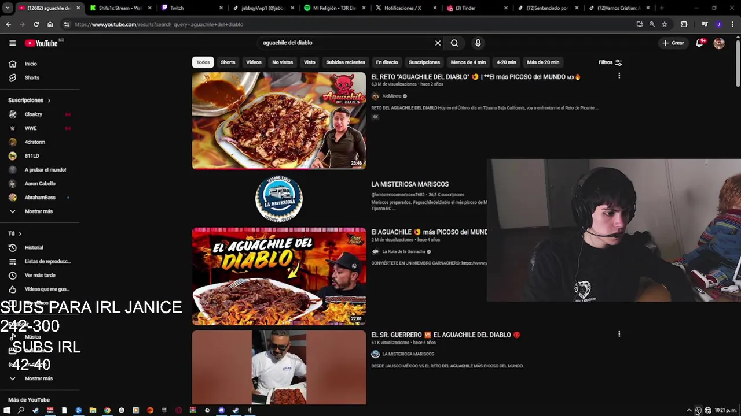Screen dimensions: 741x416
Task: Click the Windows Start button
Action: pyautogui.click(x=7, y=410)
